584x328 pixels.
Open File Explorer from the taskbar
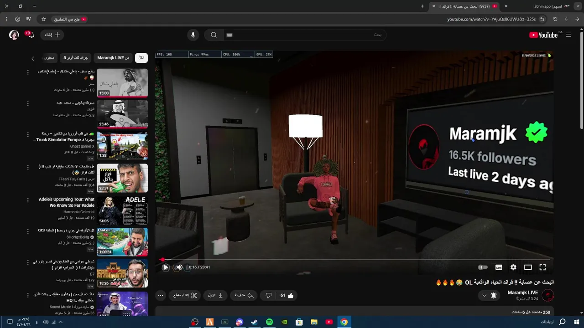click(x=314, y=322)
